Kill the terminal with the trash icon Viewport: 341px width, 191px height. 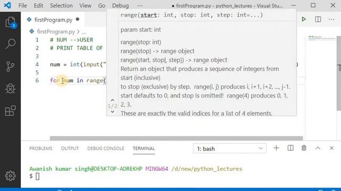click(304, 148)
